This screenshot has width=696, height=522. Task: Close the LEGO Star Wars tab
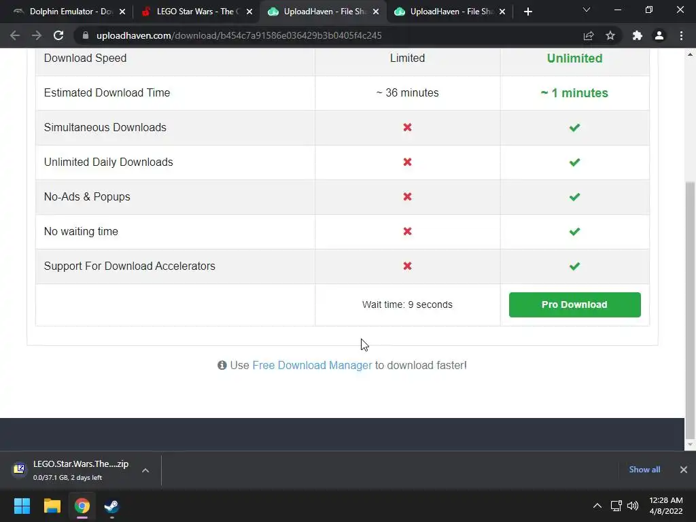249,12
